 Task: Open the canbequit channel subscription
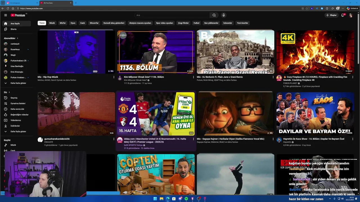tap(17, 44)
